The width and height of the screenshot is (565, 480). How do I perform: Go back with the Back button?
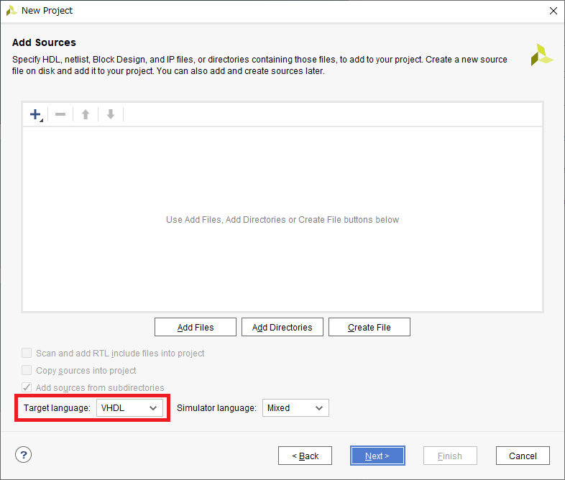click(x=305, y=456)
